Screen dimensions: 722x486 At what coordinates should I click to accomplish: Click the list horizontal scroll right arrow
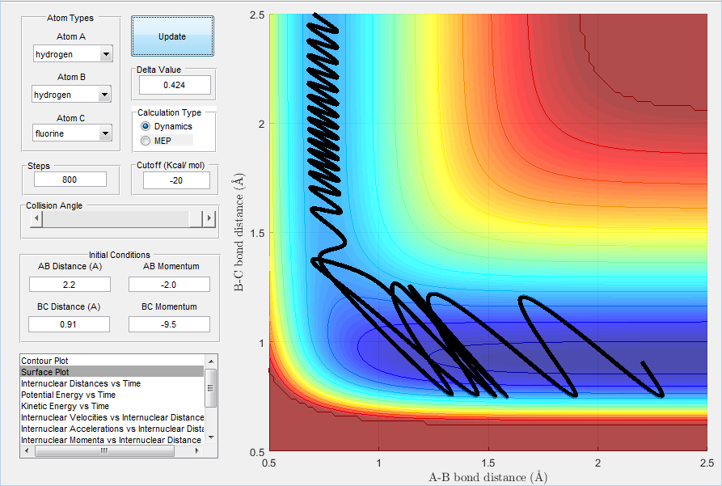point(197,451)
